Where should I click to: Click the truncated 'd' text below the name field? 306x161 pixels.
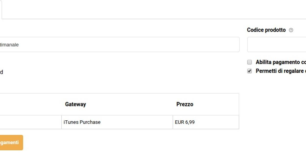tap(1, 72)
